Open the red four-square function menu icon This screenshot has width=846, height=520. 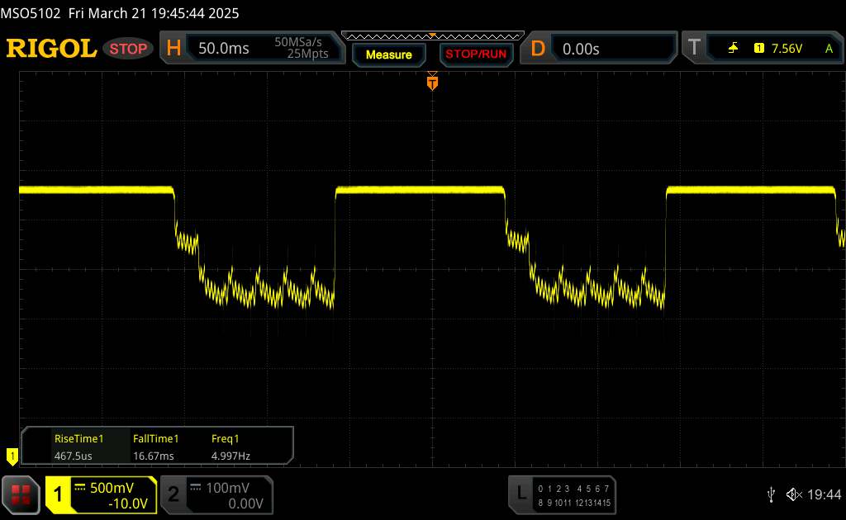[x=22, y=494]
